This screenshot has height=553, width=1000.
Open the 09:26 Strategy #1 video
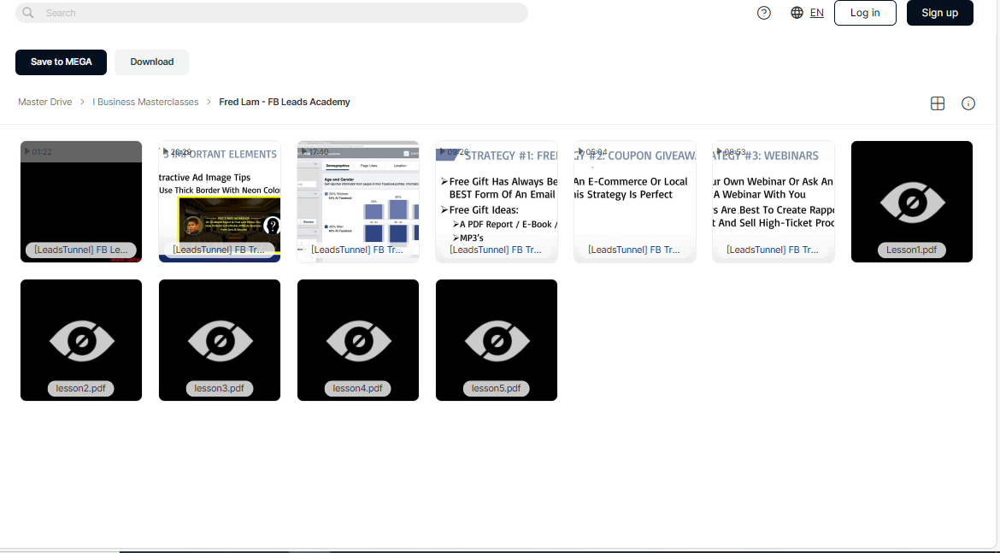point(497,202)
